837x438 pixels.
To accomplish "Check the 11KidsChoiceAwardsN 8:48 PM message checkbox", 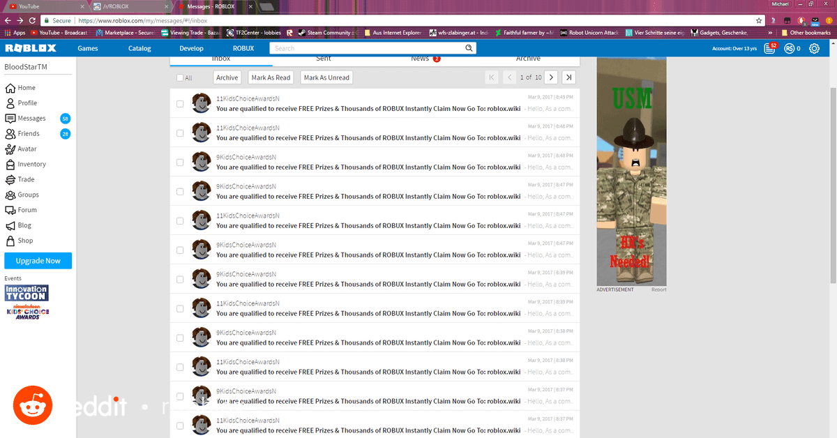I will coord(180,133).
